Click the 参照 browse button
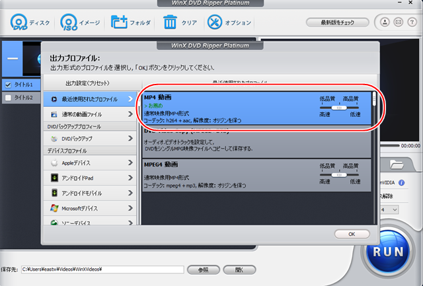 pyautogui.click(x=204, y=270)
